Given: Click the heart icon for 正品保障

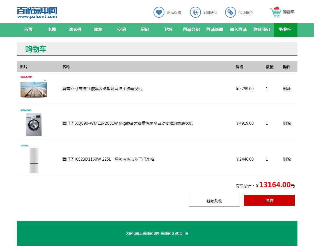Looking at the screenshot, I should (159, 12).
